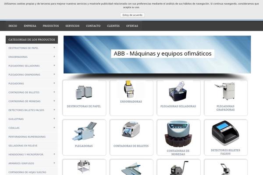Screen dimensions: 263x175
Task: Open Detectores billetes falsos sidebar category
Action: 26,110
